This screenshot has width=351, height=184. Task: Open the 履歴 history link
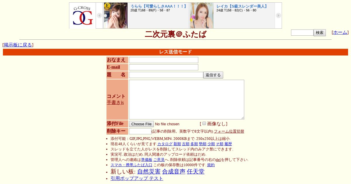[228, 144]
